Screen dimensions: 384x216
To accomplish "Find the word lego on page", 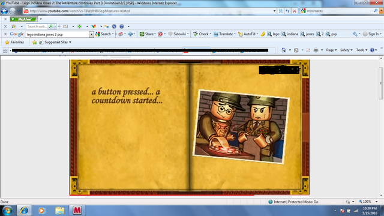I will tap(274, 34).
